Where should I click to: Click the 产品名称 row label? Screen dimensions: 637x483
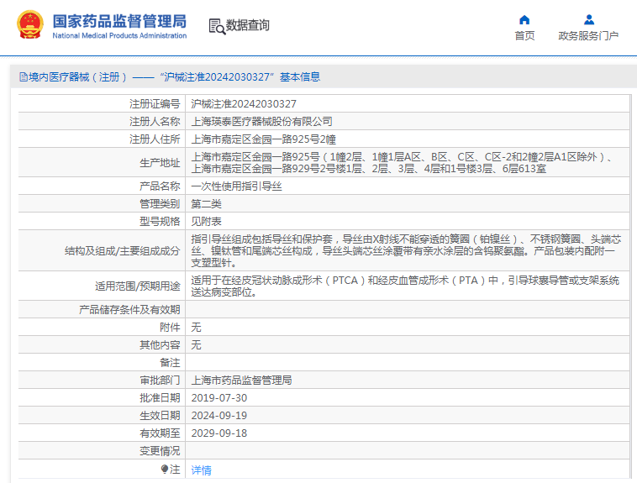point(160,186)
